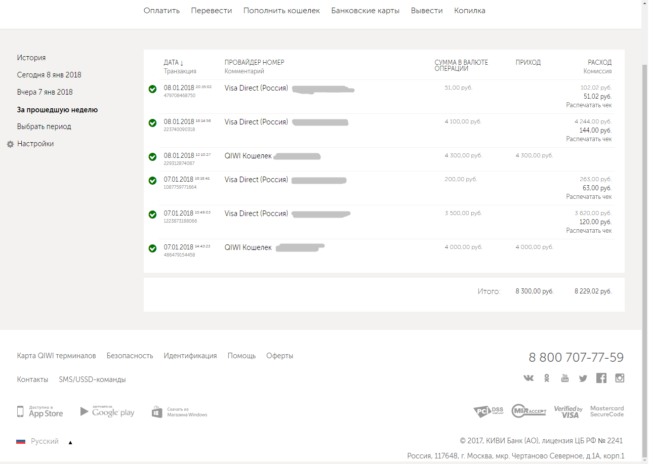This screenshot has width=649, height=464.
Task: Click the total income 8 300,00 руб.
Action: pos(535,291)
